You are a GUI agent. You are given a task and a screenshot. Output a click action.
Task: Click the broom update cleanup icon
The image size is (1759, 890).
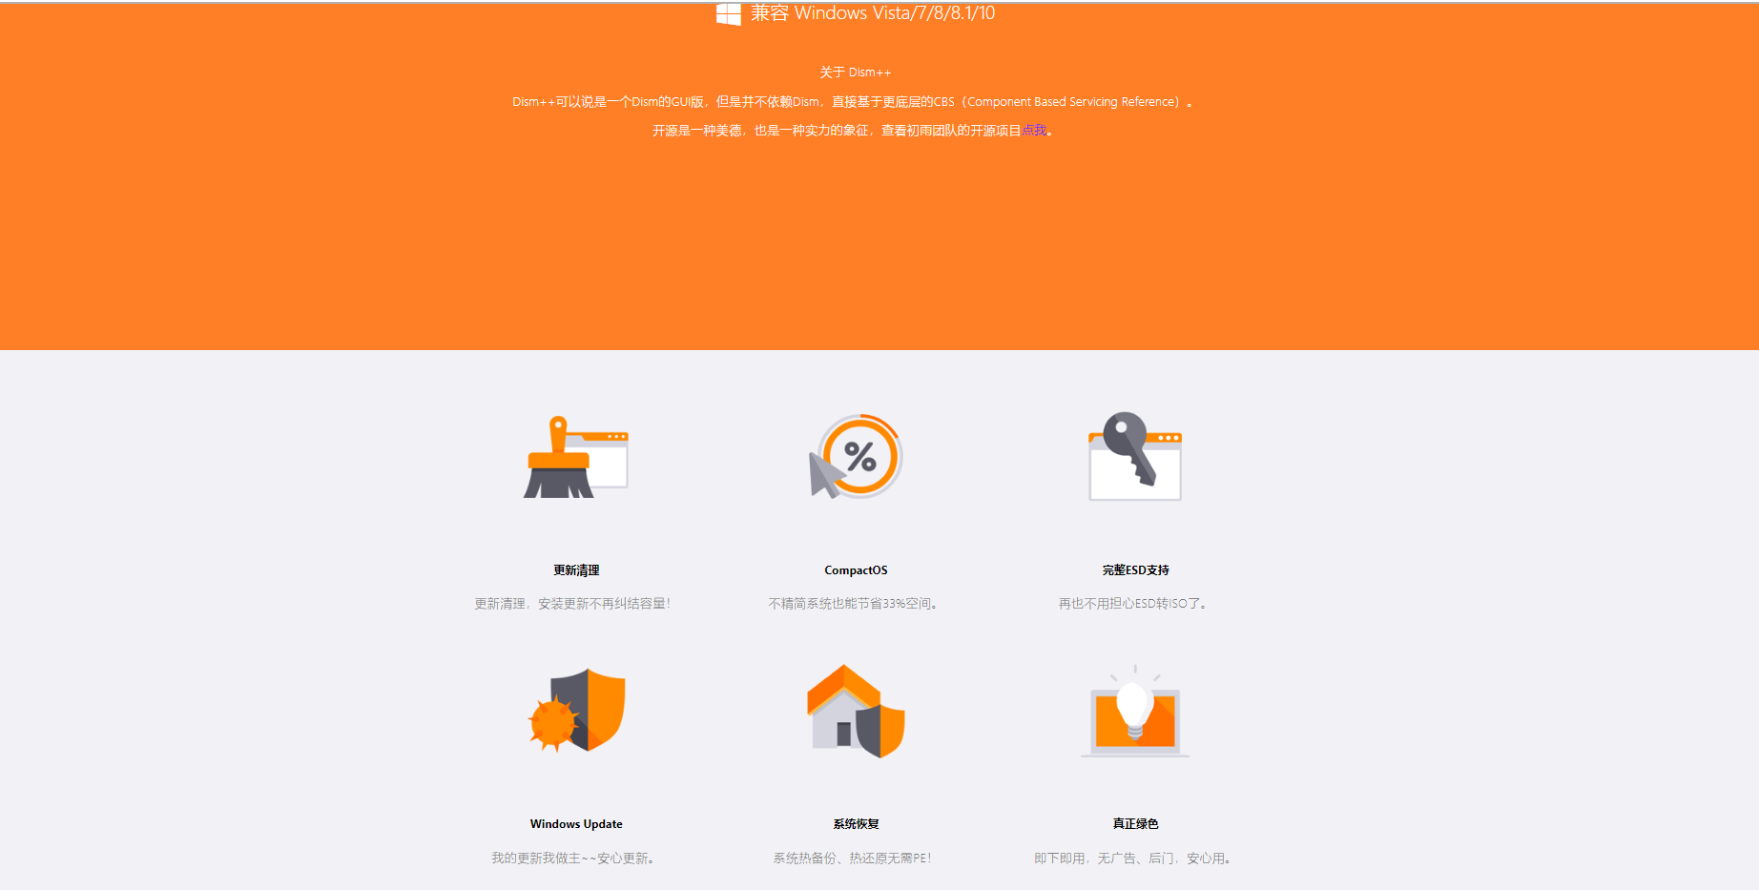(576, 457)
